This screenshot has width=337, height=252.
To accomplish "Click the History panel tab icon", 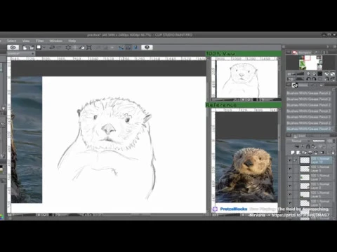I will tap(295, 85).
